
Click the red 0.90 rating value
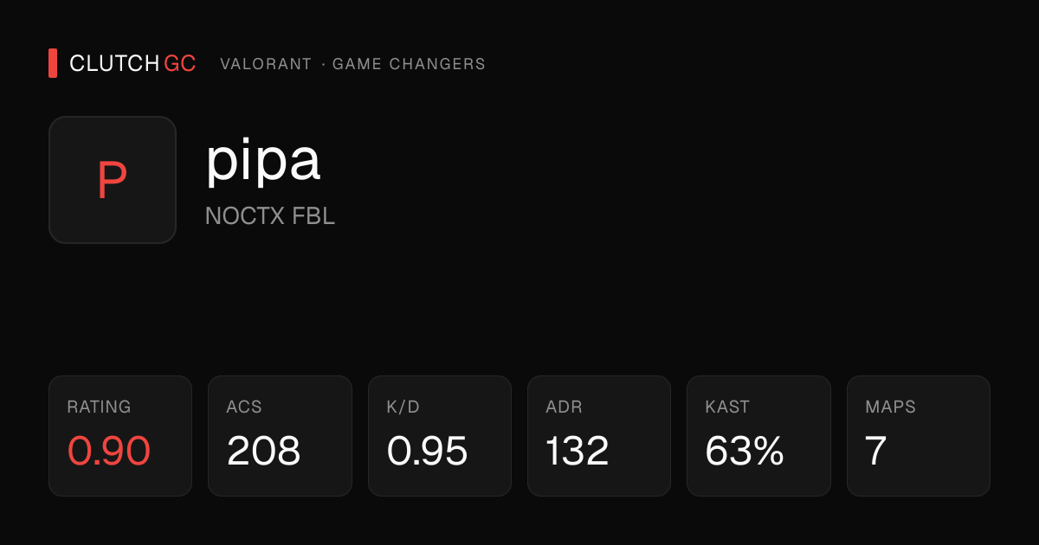pyautogui.click(x=109, y=451)
